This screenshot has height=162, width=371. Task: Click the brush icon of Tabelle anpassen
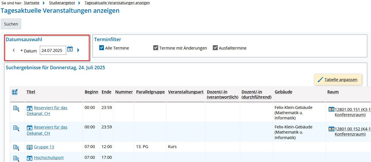(x=320, y=80)
